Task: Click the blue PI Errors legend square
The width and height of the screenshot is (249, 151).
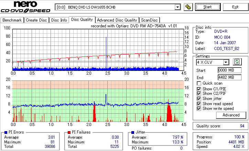Action: 6,133
